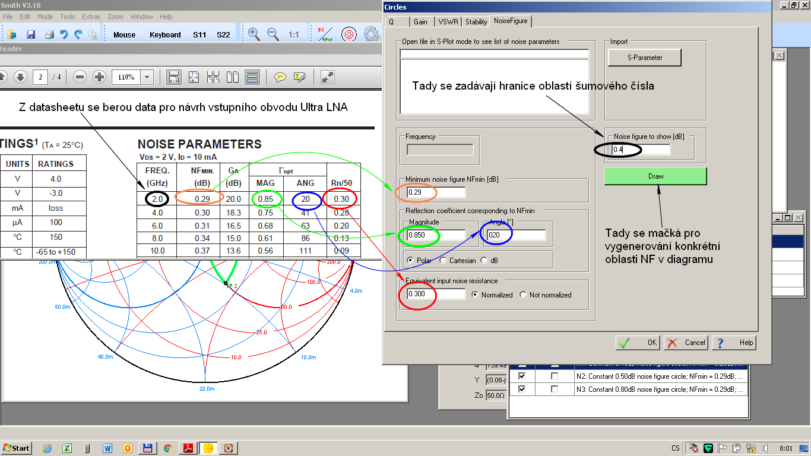Screen dimensions: 811x456
Task: Switch to the VSWR tab
Action: pos(448,22)
